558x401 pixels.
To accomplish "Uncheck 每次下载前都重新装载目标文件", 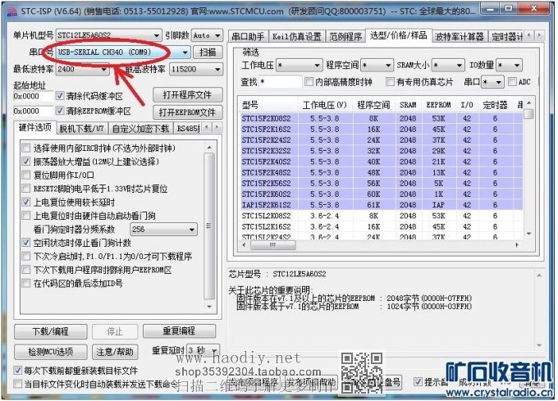I will pos(18,371).
